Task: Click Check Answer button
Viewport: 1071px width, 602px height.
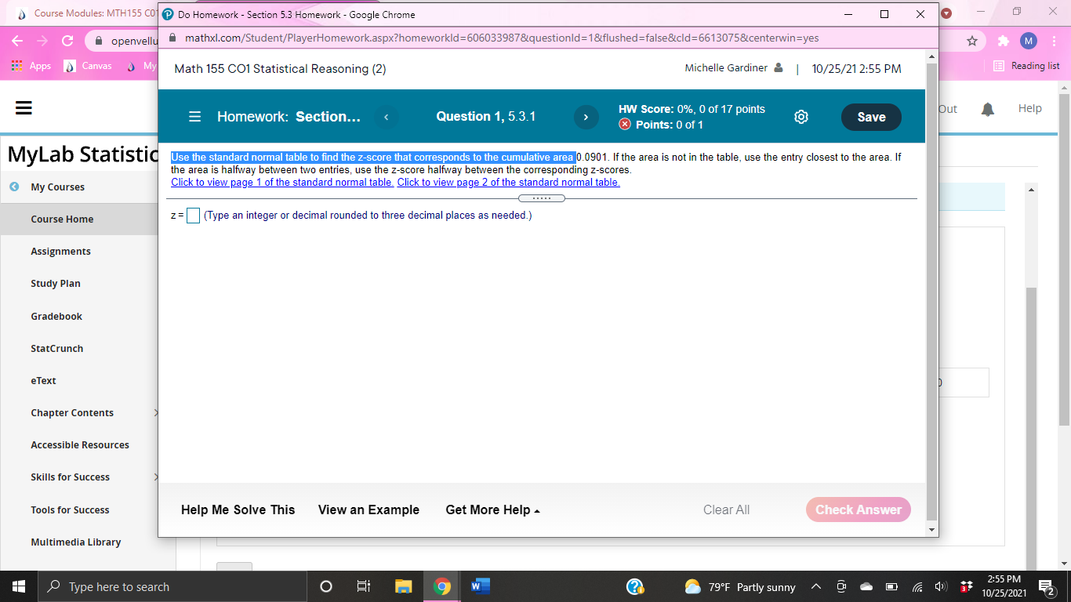Action: (x=859, y=510)
